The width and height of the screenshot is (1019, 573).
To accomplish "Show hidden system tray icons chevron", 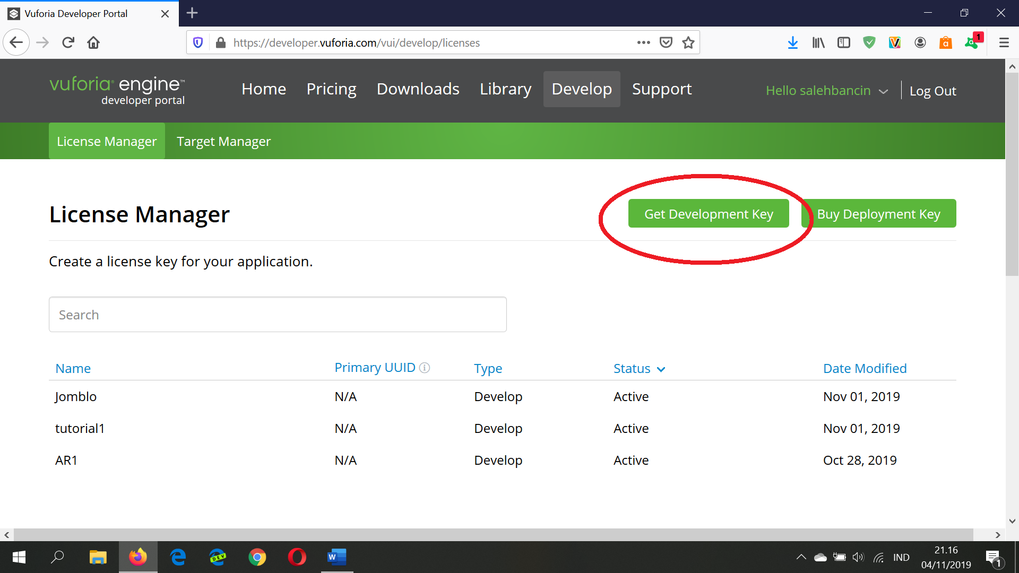I will pos(801,557).
